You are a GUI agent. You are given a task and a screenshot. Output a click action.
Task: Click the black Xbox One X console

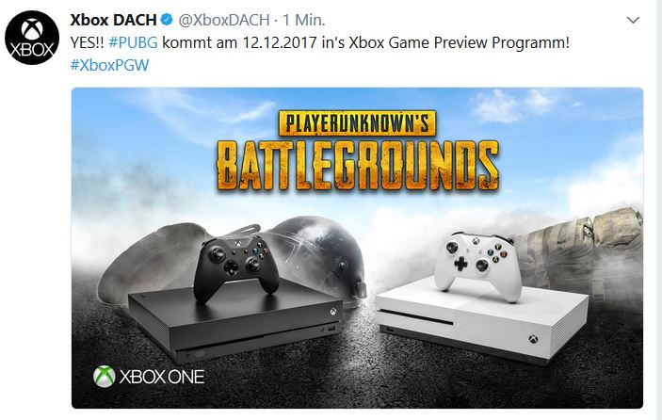pos(236,321)
